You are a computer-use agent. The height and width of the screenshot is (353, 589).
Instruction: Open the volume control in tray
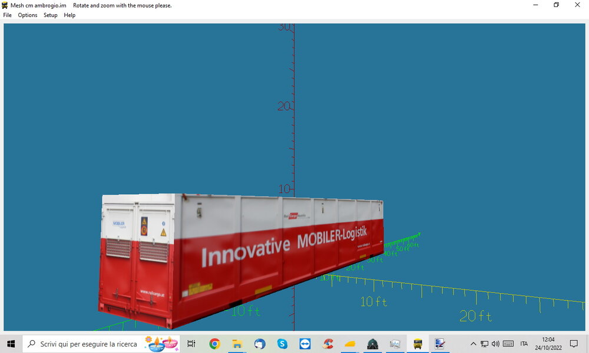coord(495,344)
